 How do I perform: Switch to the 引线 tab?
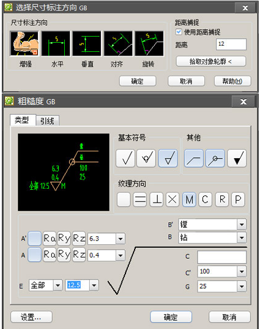point(47,121)
